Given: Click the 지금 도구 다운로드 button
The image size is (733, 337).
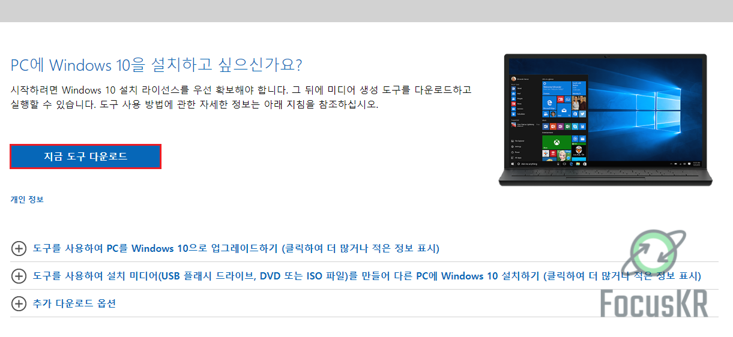Looking at the screenshot, I should pyautogui.click(x=85, y=157).
